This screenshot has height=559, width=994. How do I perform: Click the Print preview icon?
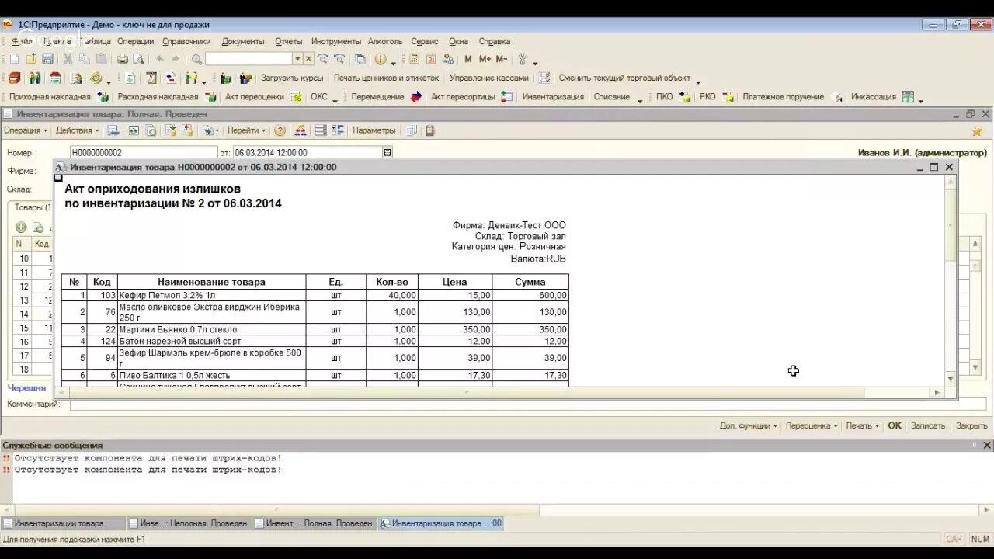point(138,59)
